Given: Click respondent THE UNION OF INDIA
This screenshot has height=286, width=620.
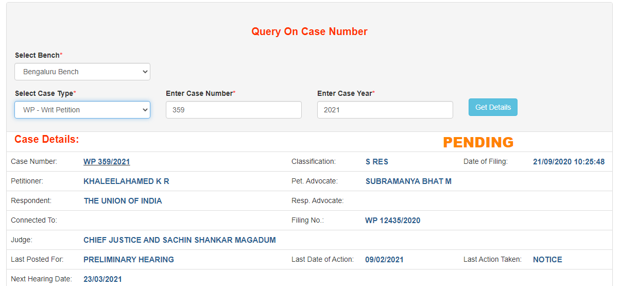Looking at the screenshot, I should (x=123, y=201).
